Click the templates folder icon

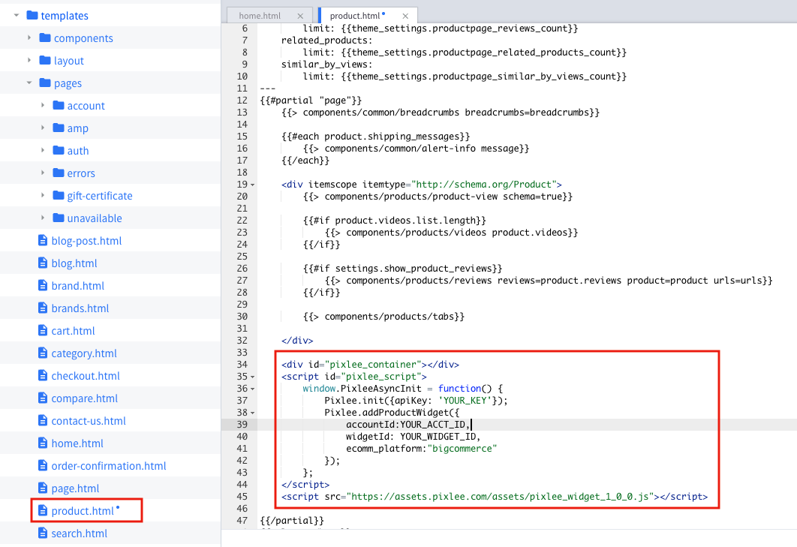pyautogui.click(x=32, y=15)
